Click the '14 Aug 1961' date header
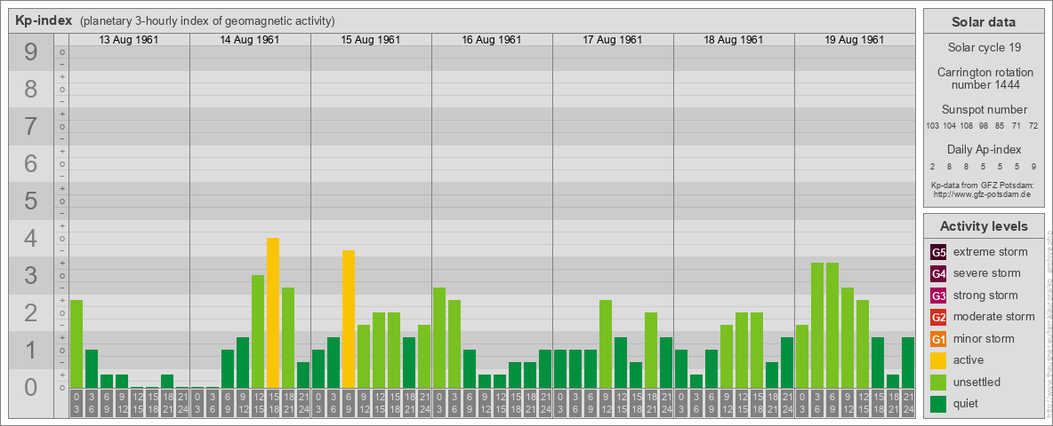The width and height of the screenshot is (1053, 426). [x=250, y=40]
